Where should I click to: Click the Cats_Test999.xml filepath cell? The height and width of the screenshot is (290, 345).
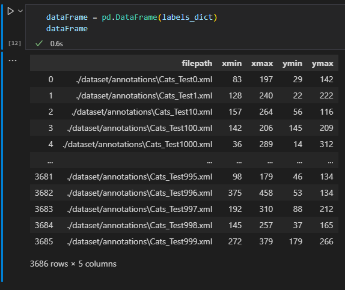[139, 241]
